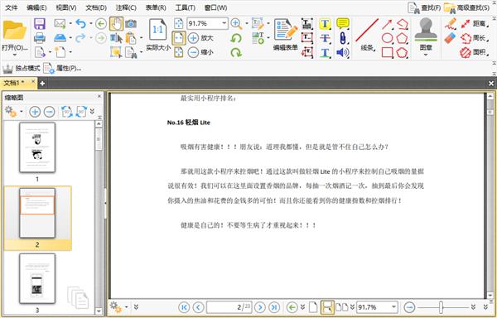Click the magnifier Zoom In tool

[x=236, y=23]
